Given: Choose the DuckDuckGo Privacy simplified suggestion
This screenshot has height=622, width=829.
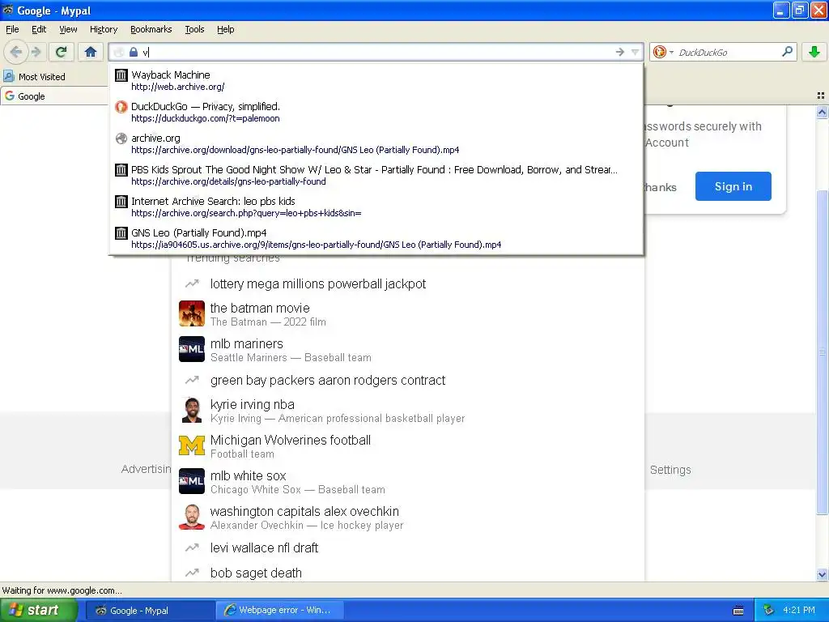Looking at the screenshot, I should point(376,112).
